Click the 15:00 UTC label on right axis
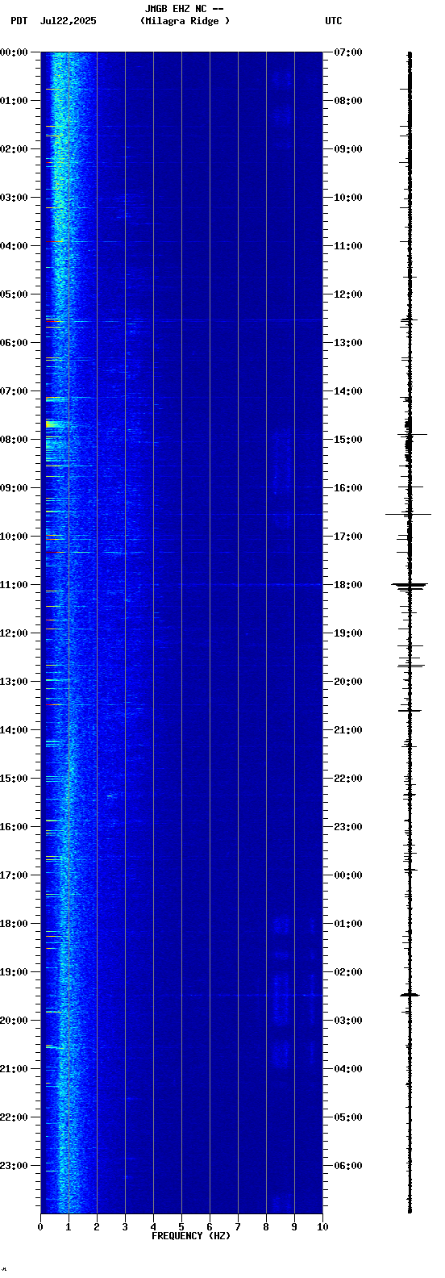 pyautogui.click(x=348, y=440)
